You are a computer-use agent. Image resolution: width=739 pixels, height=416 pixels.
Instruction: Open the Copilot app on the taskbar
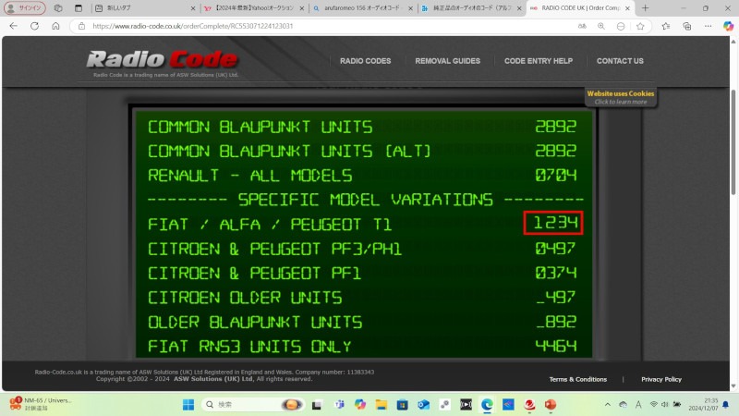360,405
